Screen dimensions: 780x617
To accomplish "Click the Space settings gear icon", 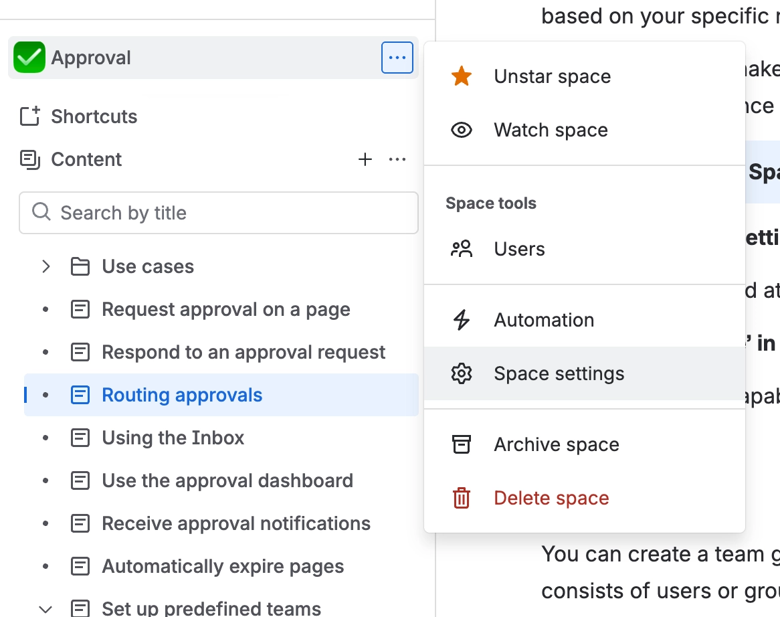I will (x=462, y=373).
